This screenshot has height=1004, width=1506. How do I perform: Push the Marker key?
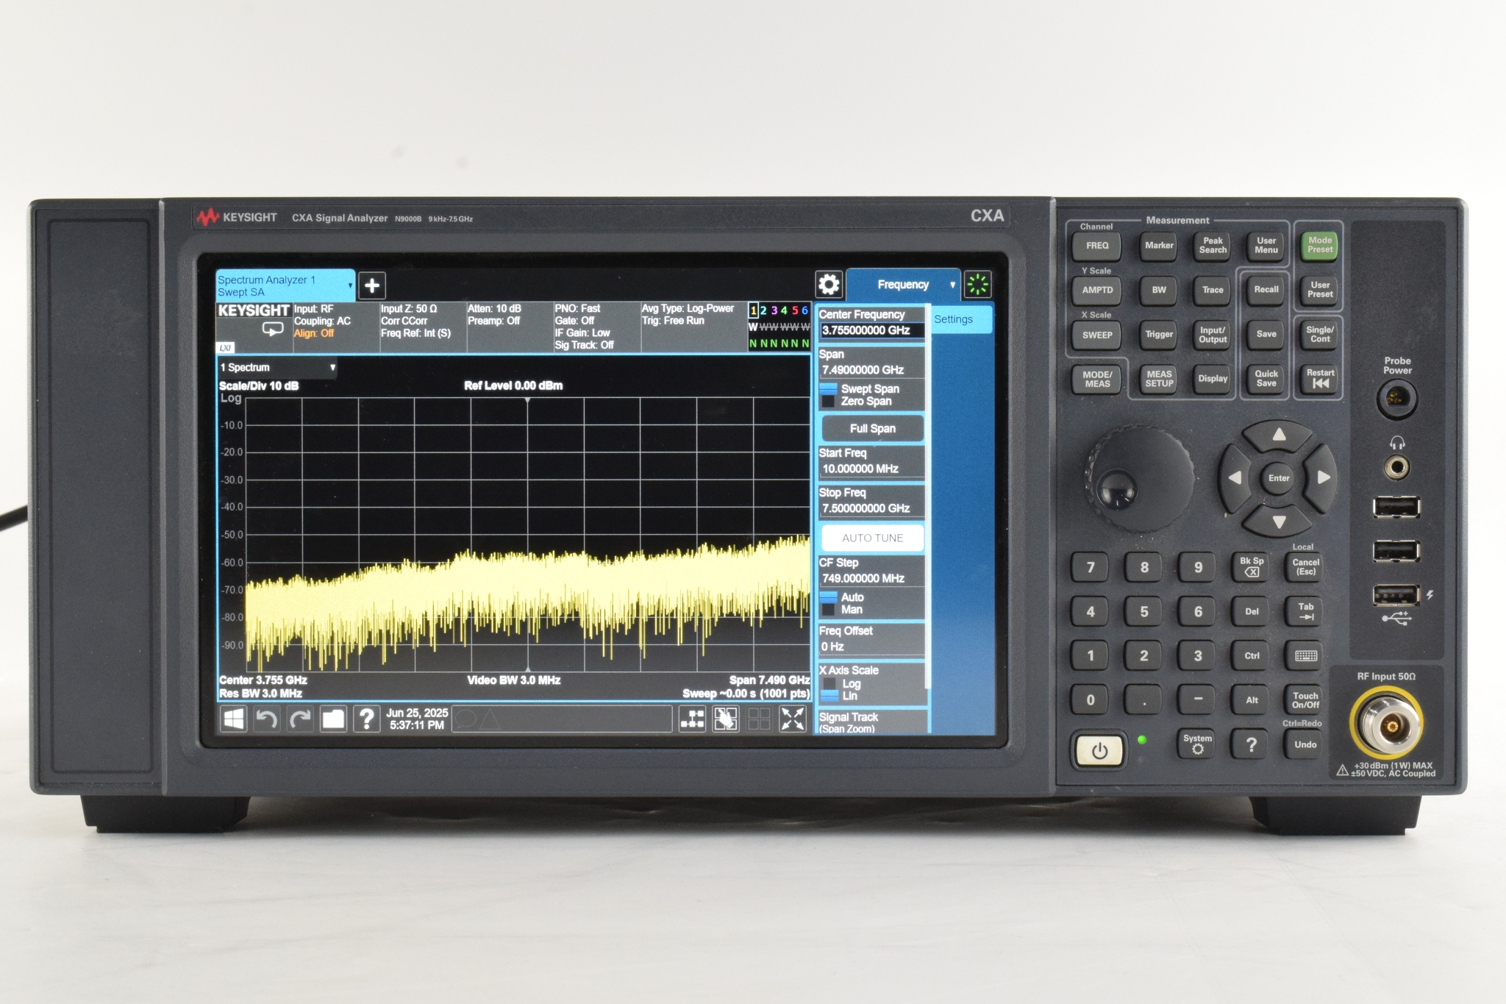1159,246
